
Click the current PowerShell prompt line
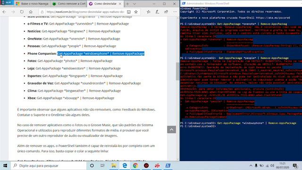point(198,126)
